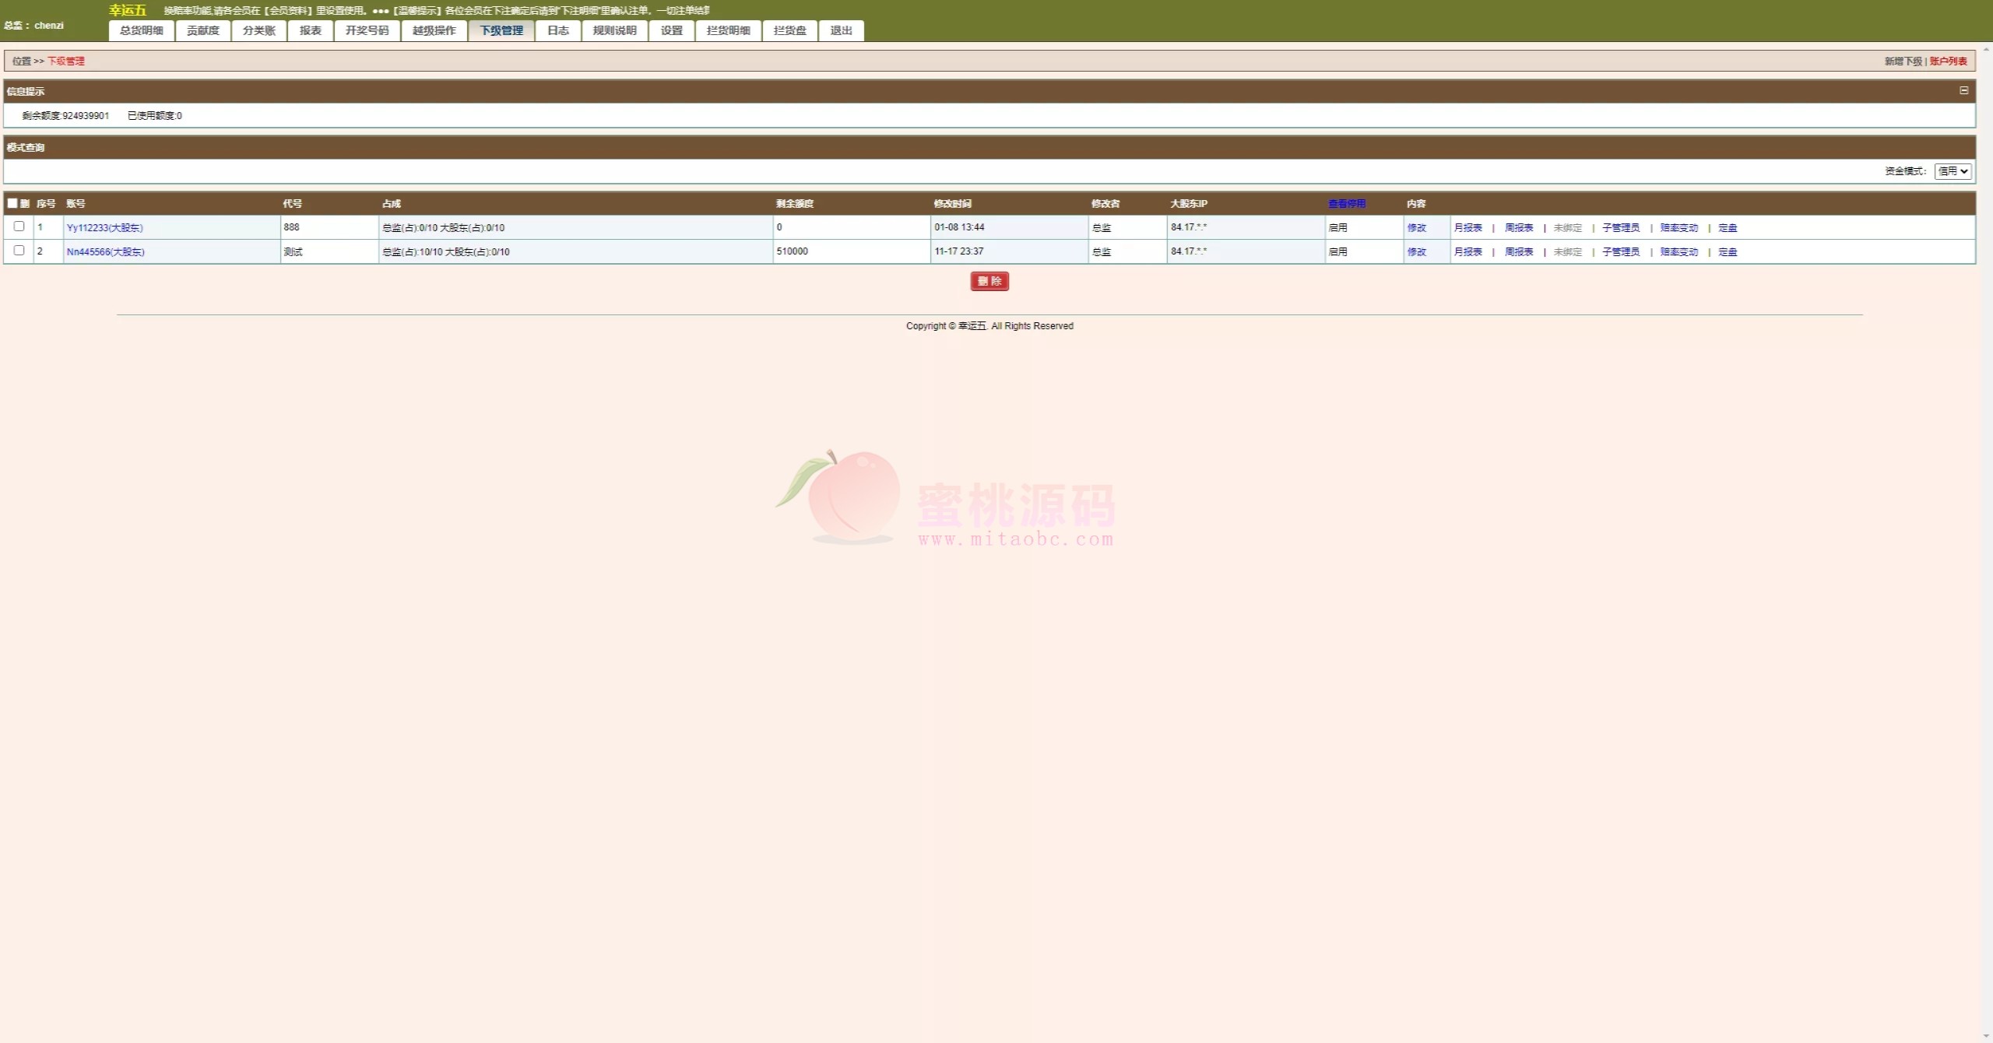Click the 账户列表 link at top right
Screen dimensions: 1993x1043
[x=1948, y=61]
